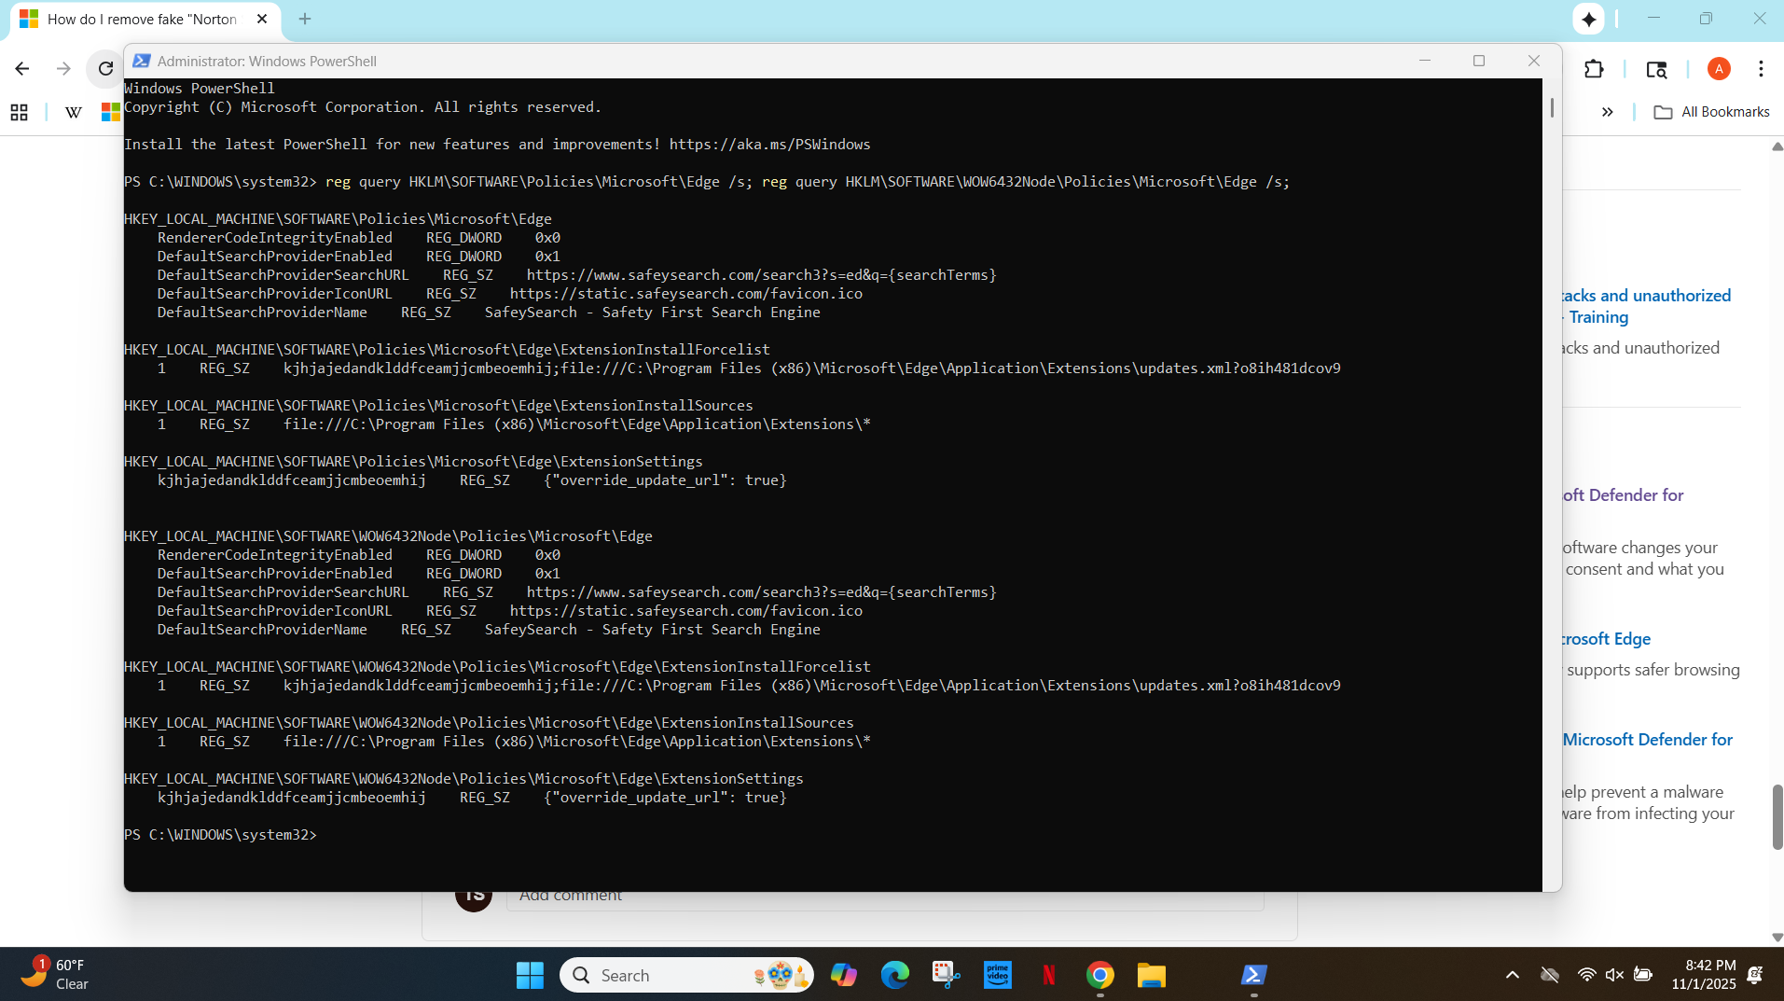The height and width of the screenshot is (1001, 1784).
Task: Click the browser window restore button
Action: pos(1706,19)
